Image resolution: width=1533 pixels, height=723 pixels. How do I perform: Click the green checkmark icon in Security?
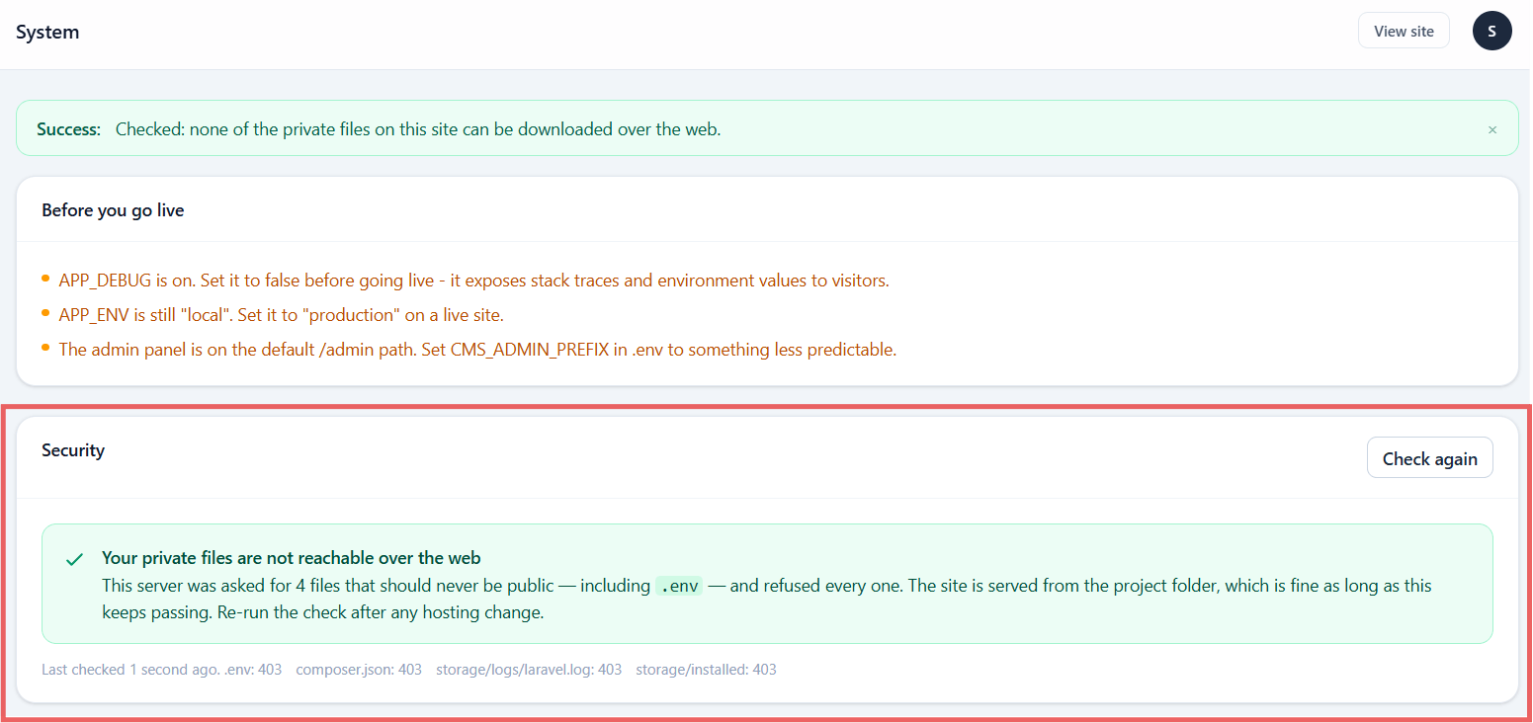pyautogui.click(x=74, y=560)
